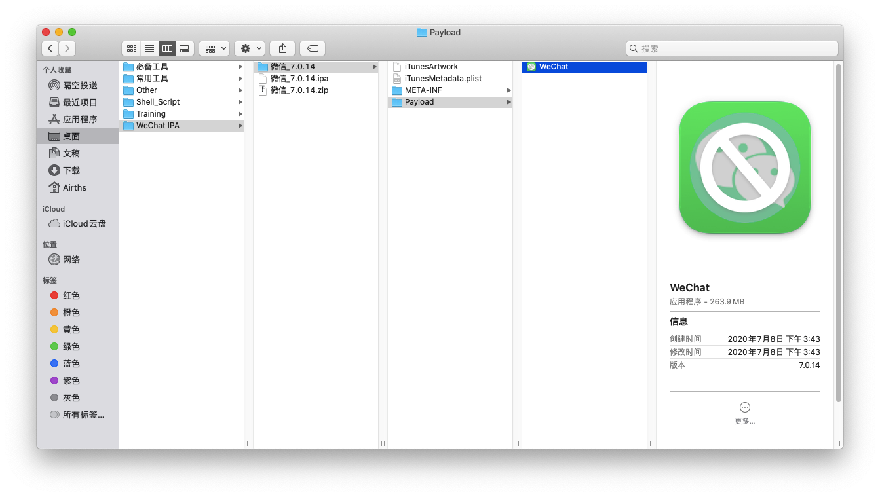
Task: Switch to gallery view mode
Action: click(185, 48)
